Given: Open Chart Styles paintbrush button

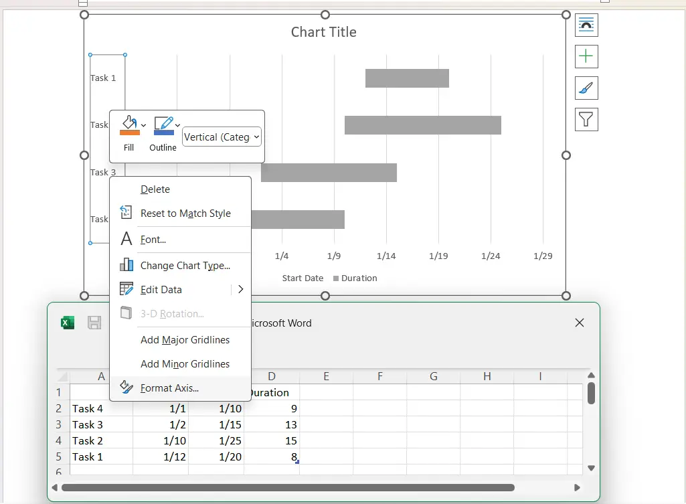Looking at the screenshot, I should coord(586,88).
